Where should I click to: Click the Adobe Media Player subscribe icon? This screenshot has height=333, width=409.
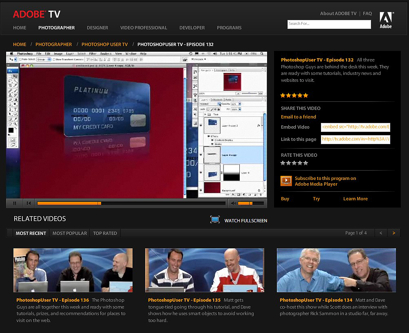(286, 181)
